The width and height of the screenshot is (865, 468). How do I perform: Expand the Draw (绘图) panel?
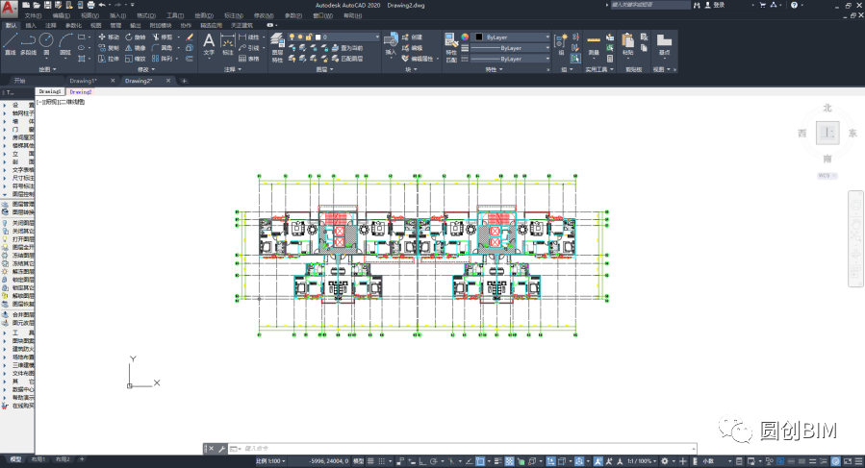click(x=47, y=69)
